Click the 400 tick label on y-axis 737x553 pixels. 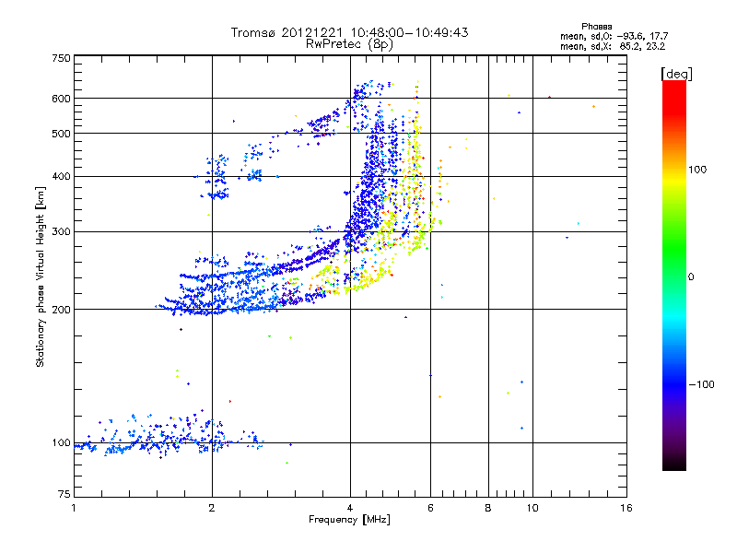click(61, 176)
